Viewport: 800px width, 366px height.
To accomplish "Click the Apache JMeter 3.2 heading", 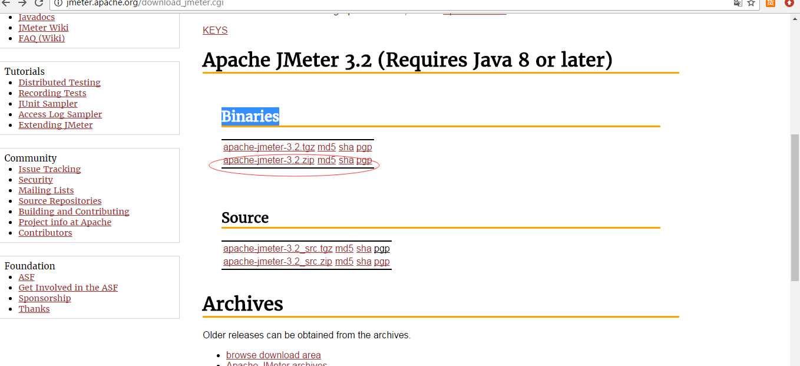I will pyautogui.click(x=408, y=60).
